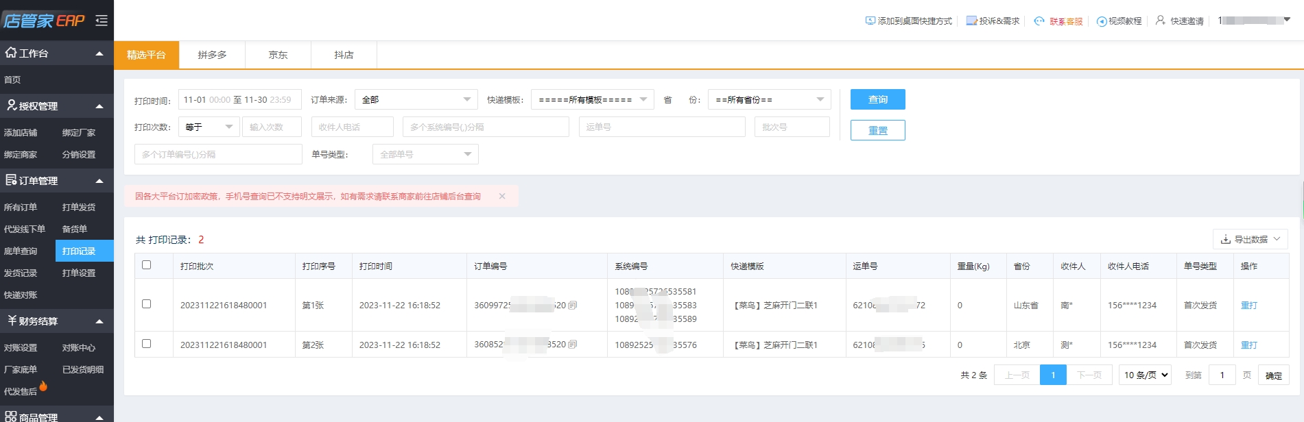Open the order source dropdown
Screen dimensions: 1304x422
click(x=416, y=99)
